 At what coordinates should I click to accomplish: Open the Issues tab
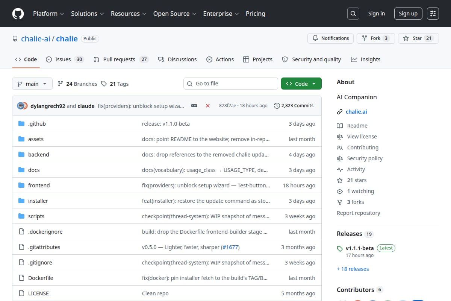pos(65,59)
